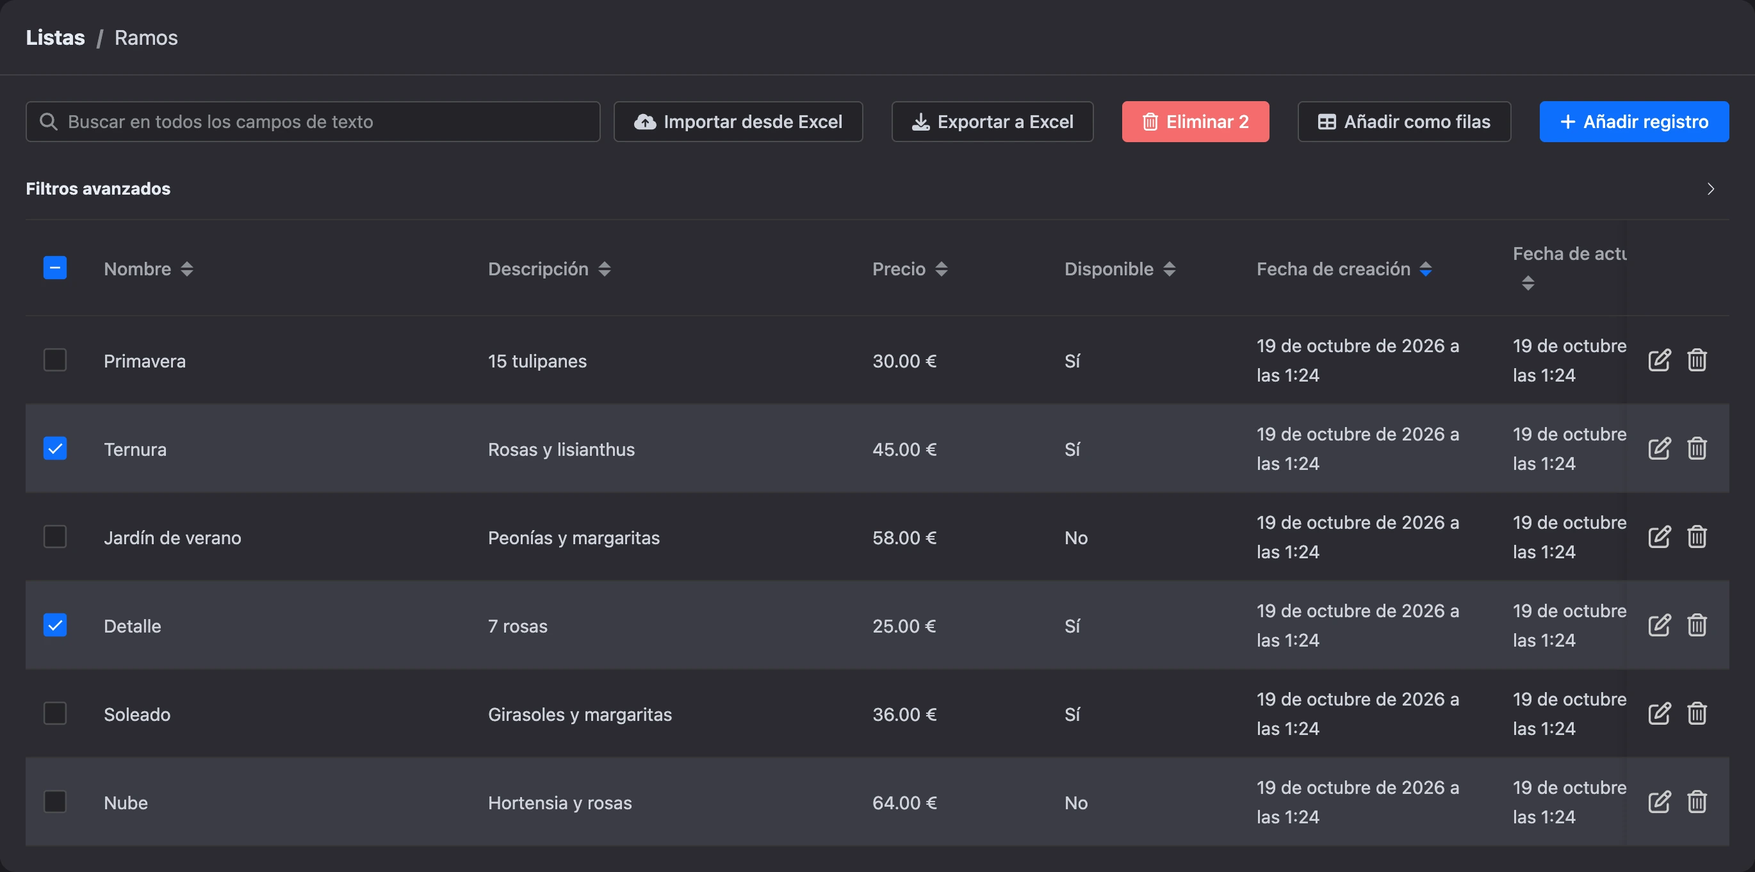Edit the Jardín de verano record
This screenshot has width=1755, height=872.
click(1659, 537)
